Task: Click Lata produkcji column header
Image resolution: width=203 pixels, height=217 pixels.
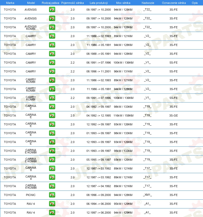Action: point(99,3)
